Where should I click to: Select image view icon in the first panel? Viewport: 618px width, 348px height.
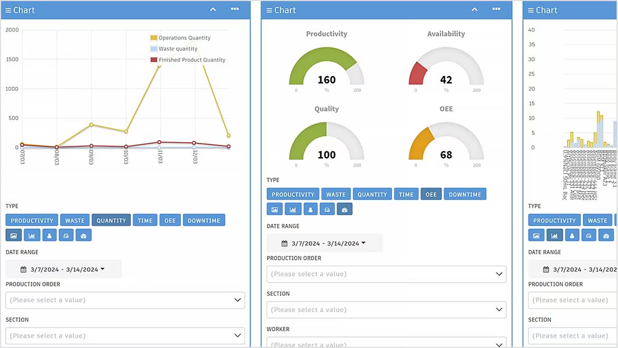click(13, 235)
